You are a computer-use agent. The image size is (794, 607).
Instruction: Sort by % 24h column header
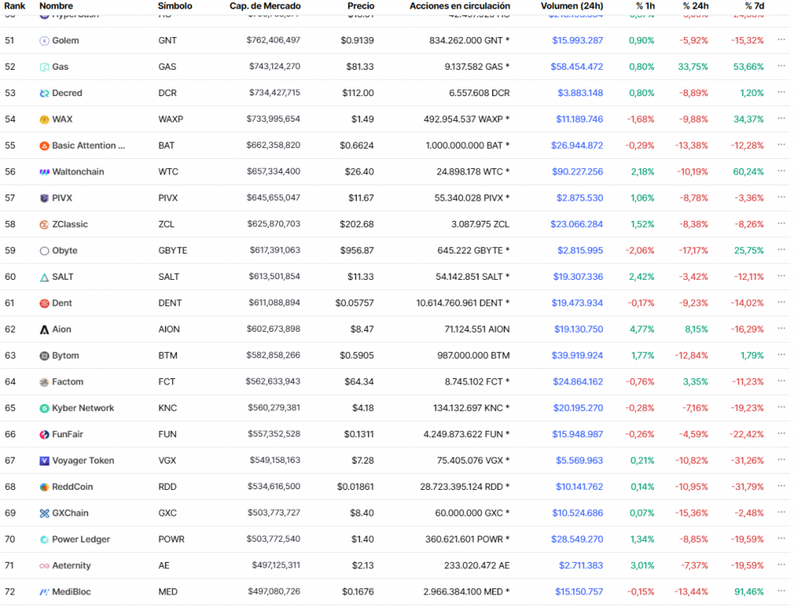point(696,6)
